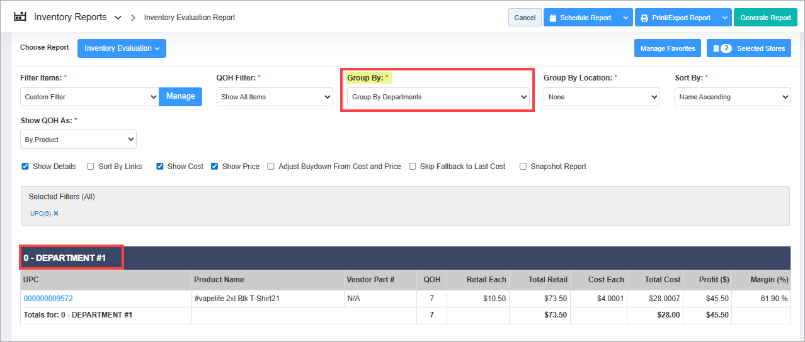The width and height of the screenshot is (805, 342).
Task: Uncheck the Show Details checkbox
Action: click(x=25, y=167)
